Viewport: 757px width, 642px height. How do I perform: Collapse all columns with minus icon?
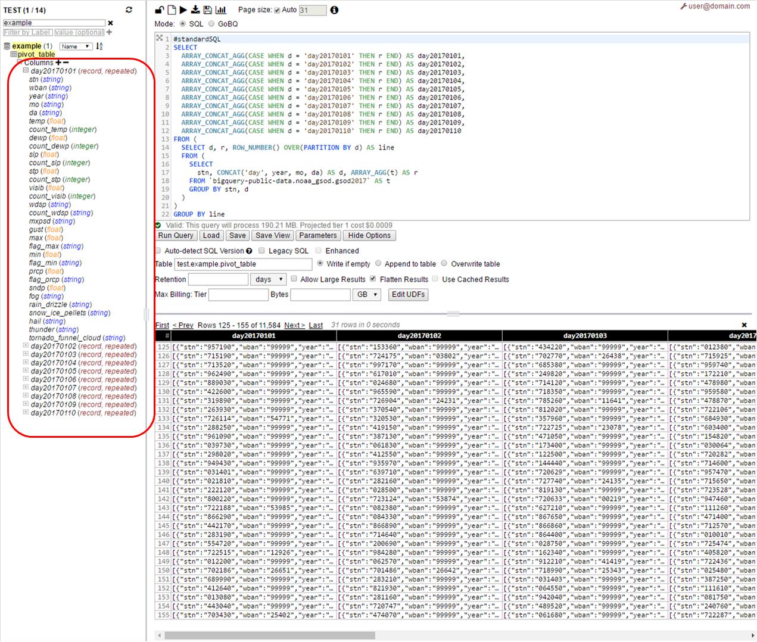(66, 63)
